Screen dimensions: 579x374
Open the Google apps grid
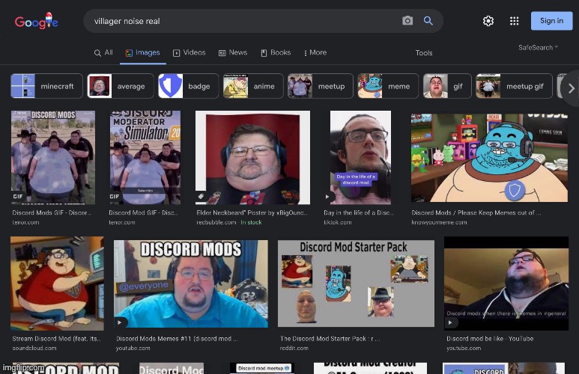click(514, 21)
